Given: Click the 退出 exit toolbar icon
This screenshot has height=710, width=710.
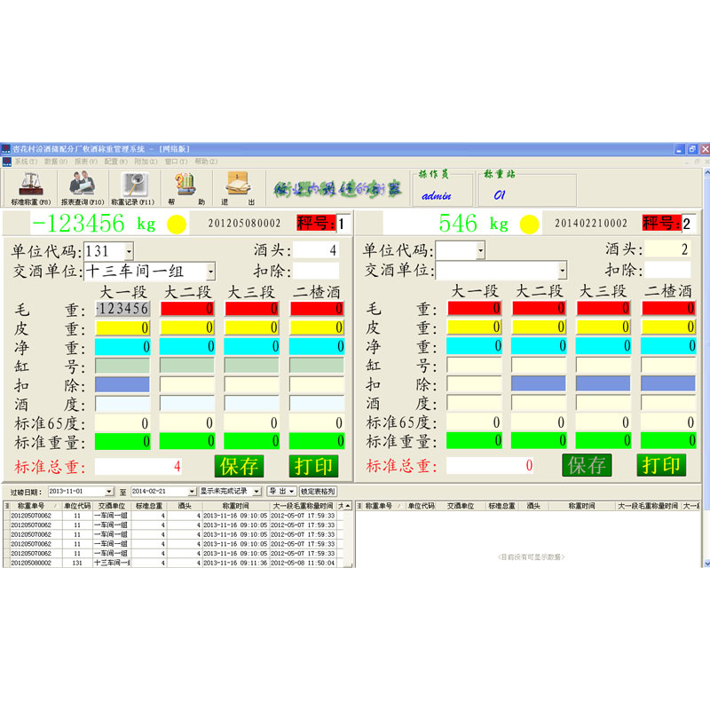Looking at the screenshot, I should [238, 188].
